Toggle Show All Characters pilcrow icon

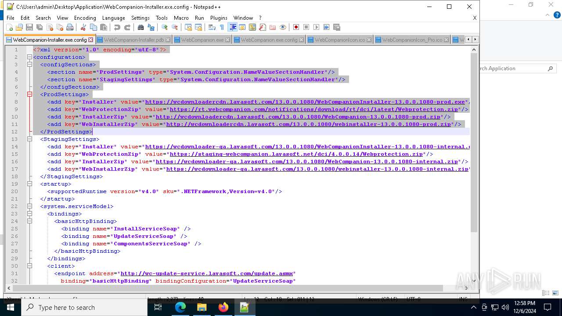click(222, 27)
